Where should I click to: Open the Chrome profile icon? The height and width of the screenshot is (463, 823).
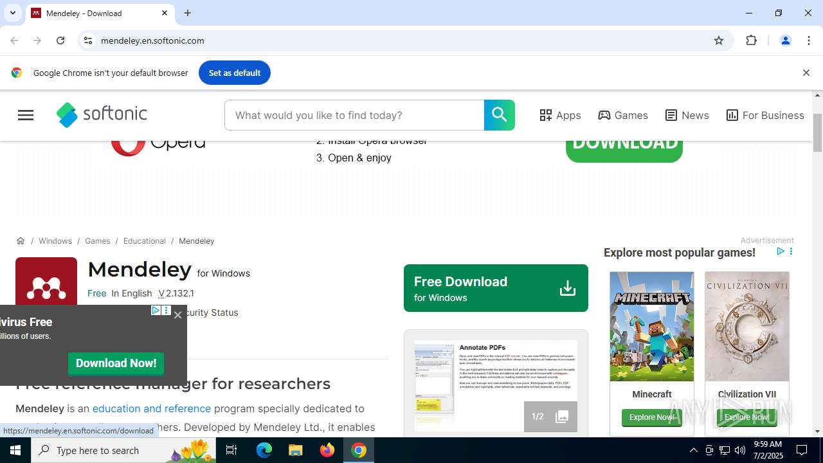(x=786, y=41)
